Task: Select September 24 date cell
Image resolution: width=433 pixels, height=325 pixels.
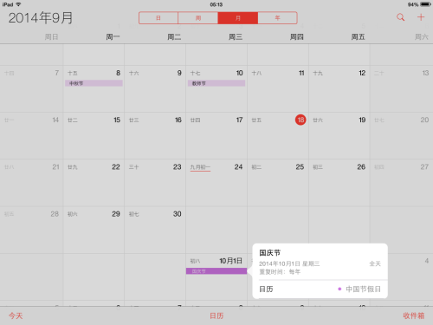Action: pos(216,183)
